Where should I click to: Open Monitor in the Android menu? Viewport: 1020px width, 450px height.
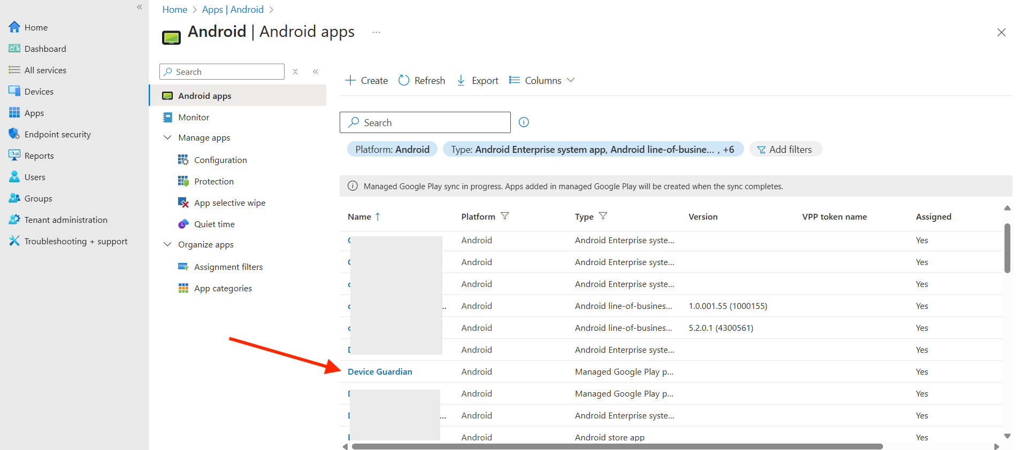point(194,117)
